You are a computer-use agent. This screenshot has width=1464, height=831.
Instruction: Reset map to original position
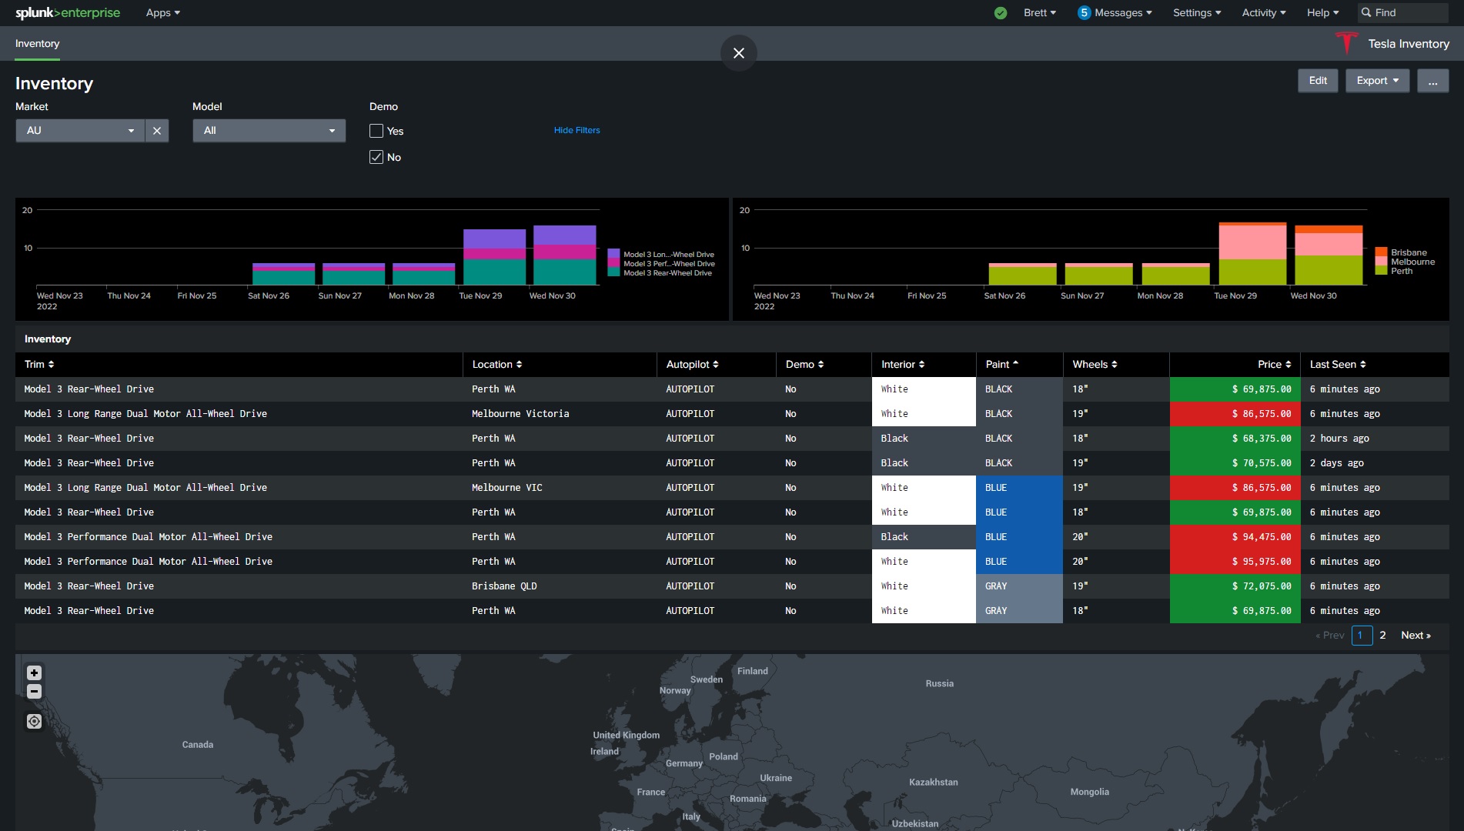click(34, 722)
